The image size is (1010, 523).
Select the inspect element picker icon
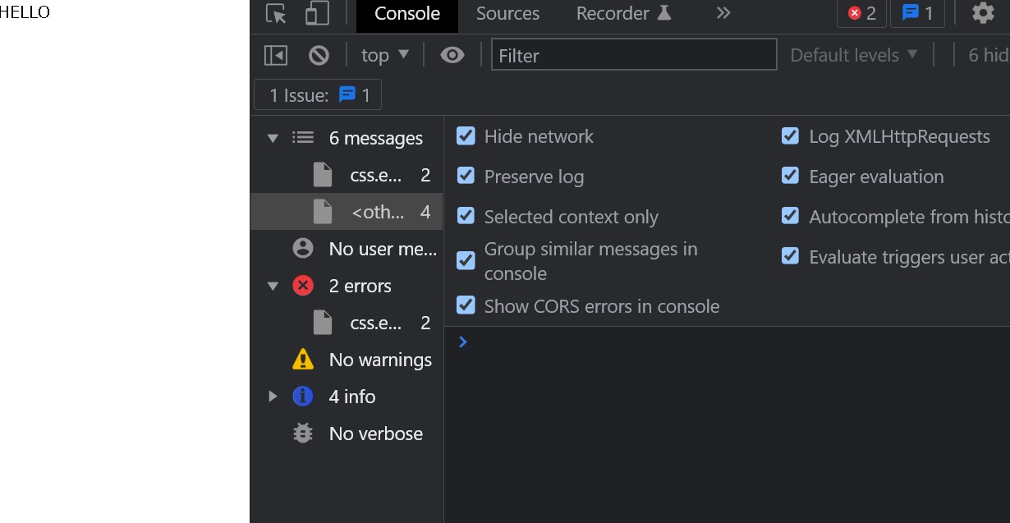(277, 14)
